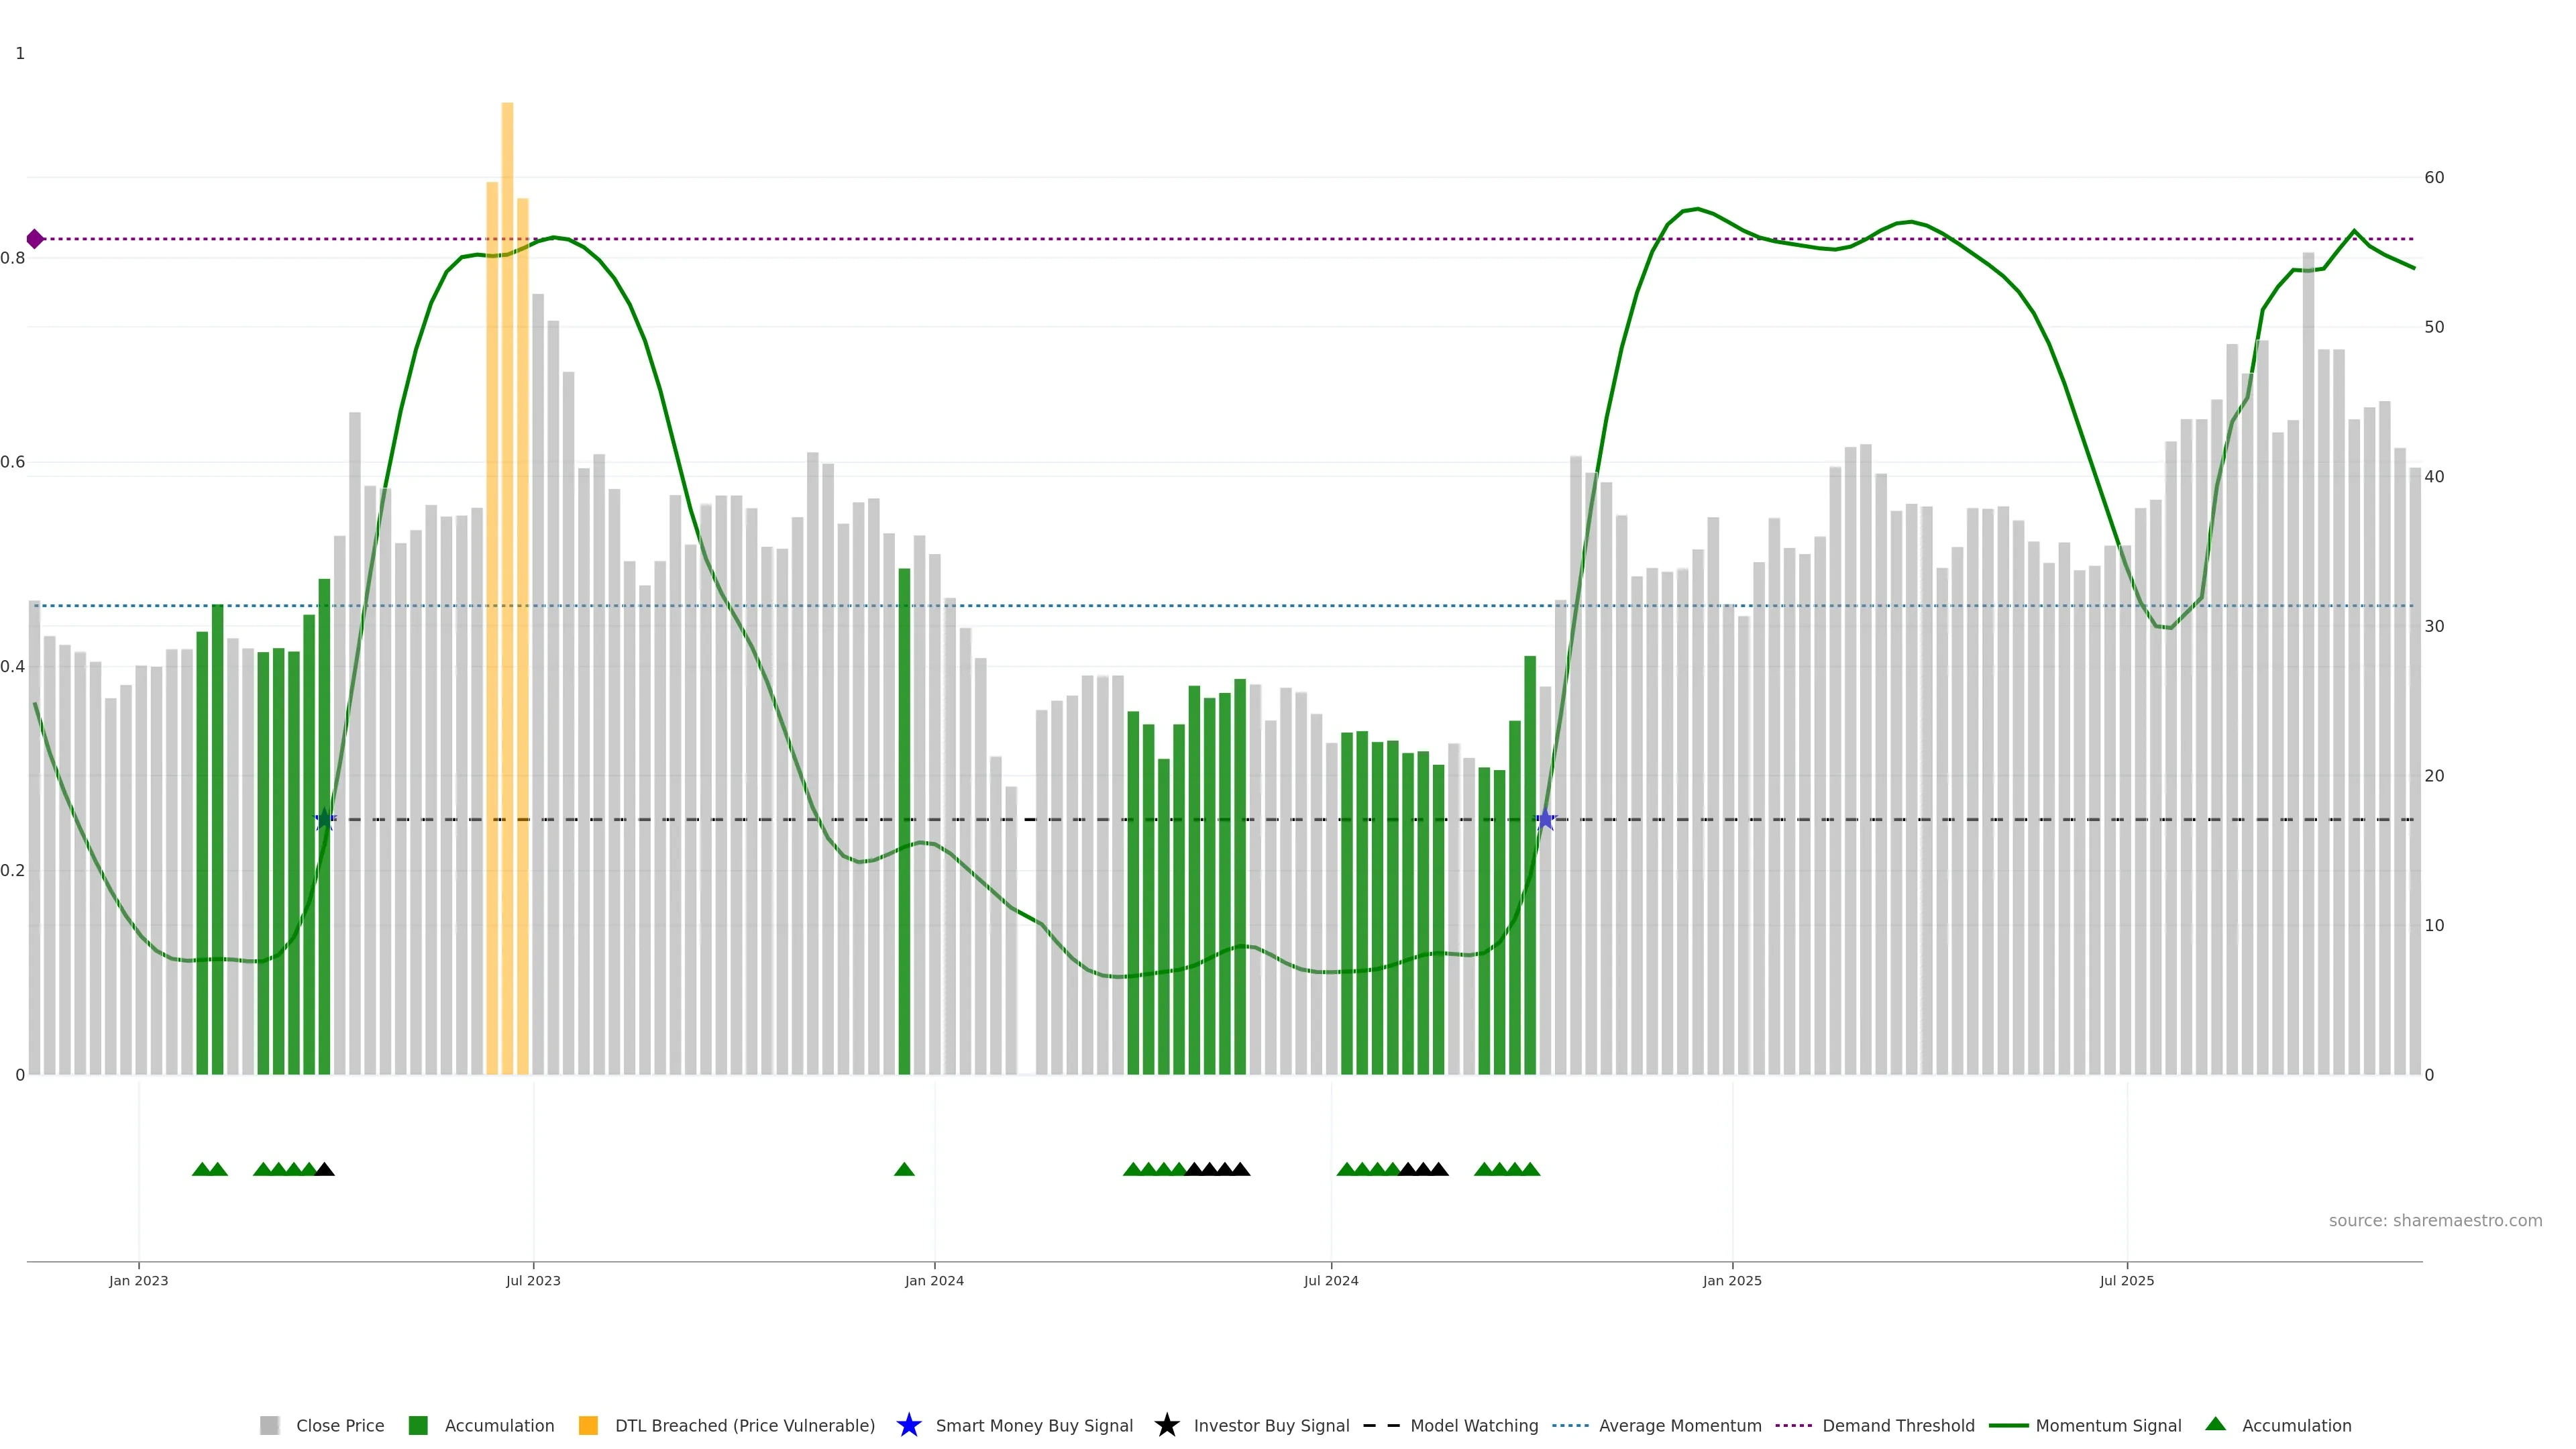The image size is (2576, 1449).
Task: Click the single green triangle before Jan 2024
Action: pyautogui.click(x=904, y=1169)
